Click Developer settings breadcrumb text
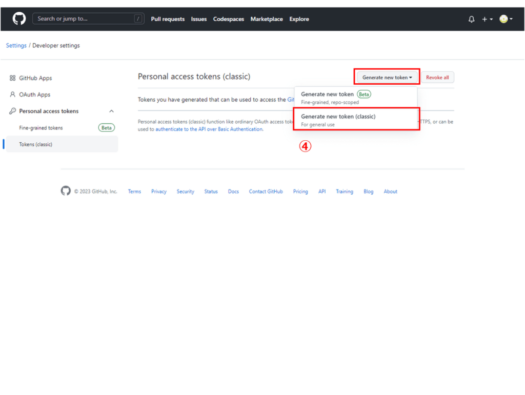The width and height of the screenshot is (525, 395). 56,45
